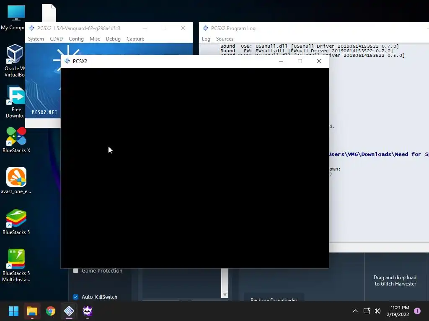429x321 pixels.
Task: Open the Sources menu in Program Log window
Action: tap(225, 39)
